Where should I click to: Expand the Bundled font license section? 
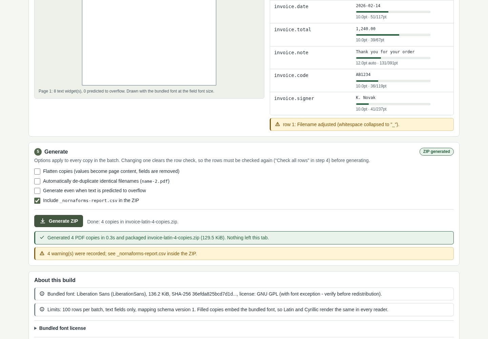60,328
